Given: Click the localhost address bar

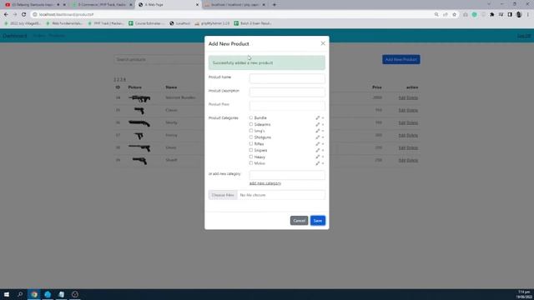Looking at the screenshot, I should pos(232,15).
